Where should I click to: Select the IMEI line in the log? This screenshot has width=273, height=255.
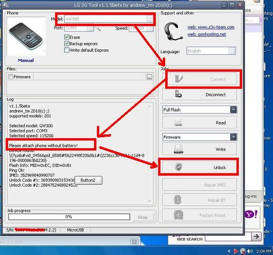point(32,175)
